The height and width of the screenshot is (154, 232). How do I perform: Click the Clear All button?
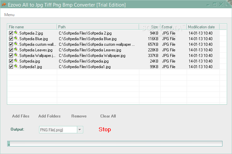click(x=108, y=116)
